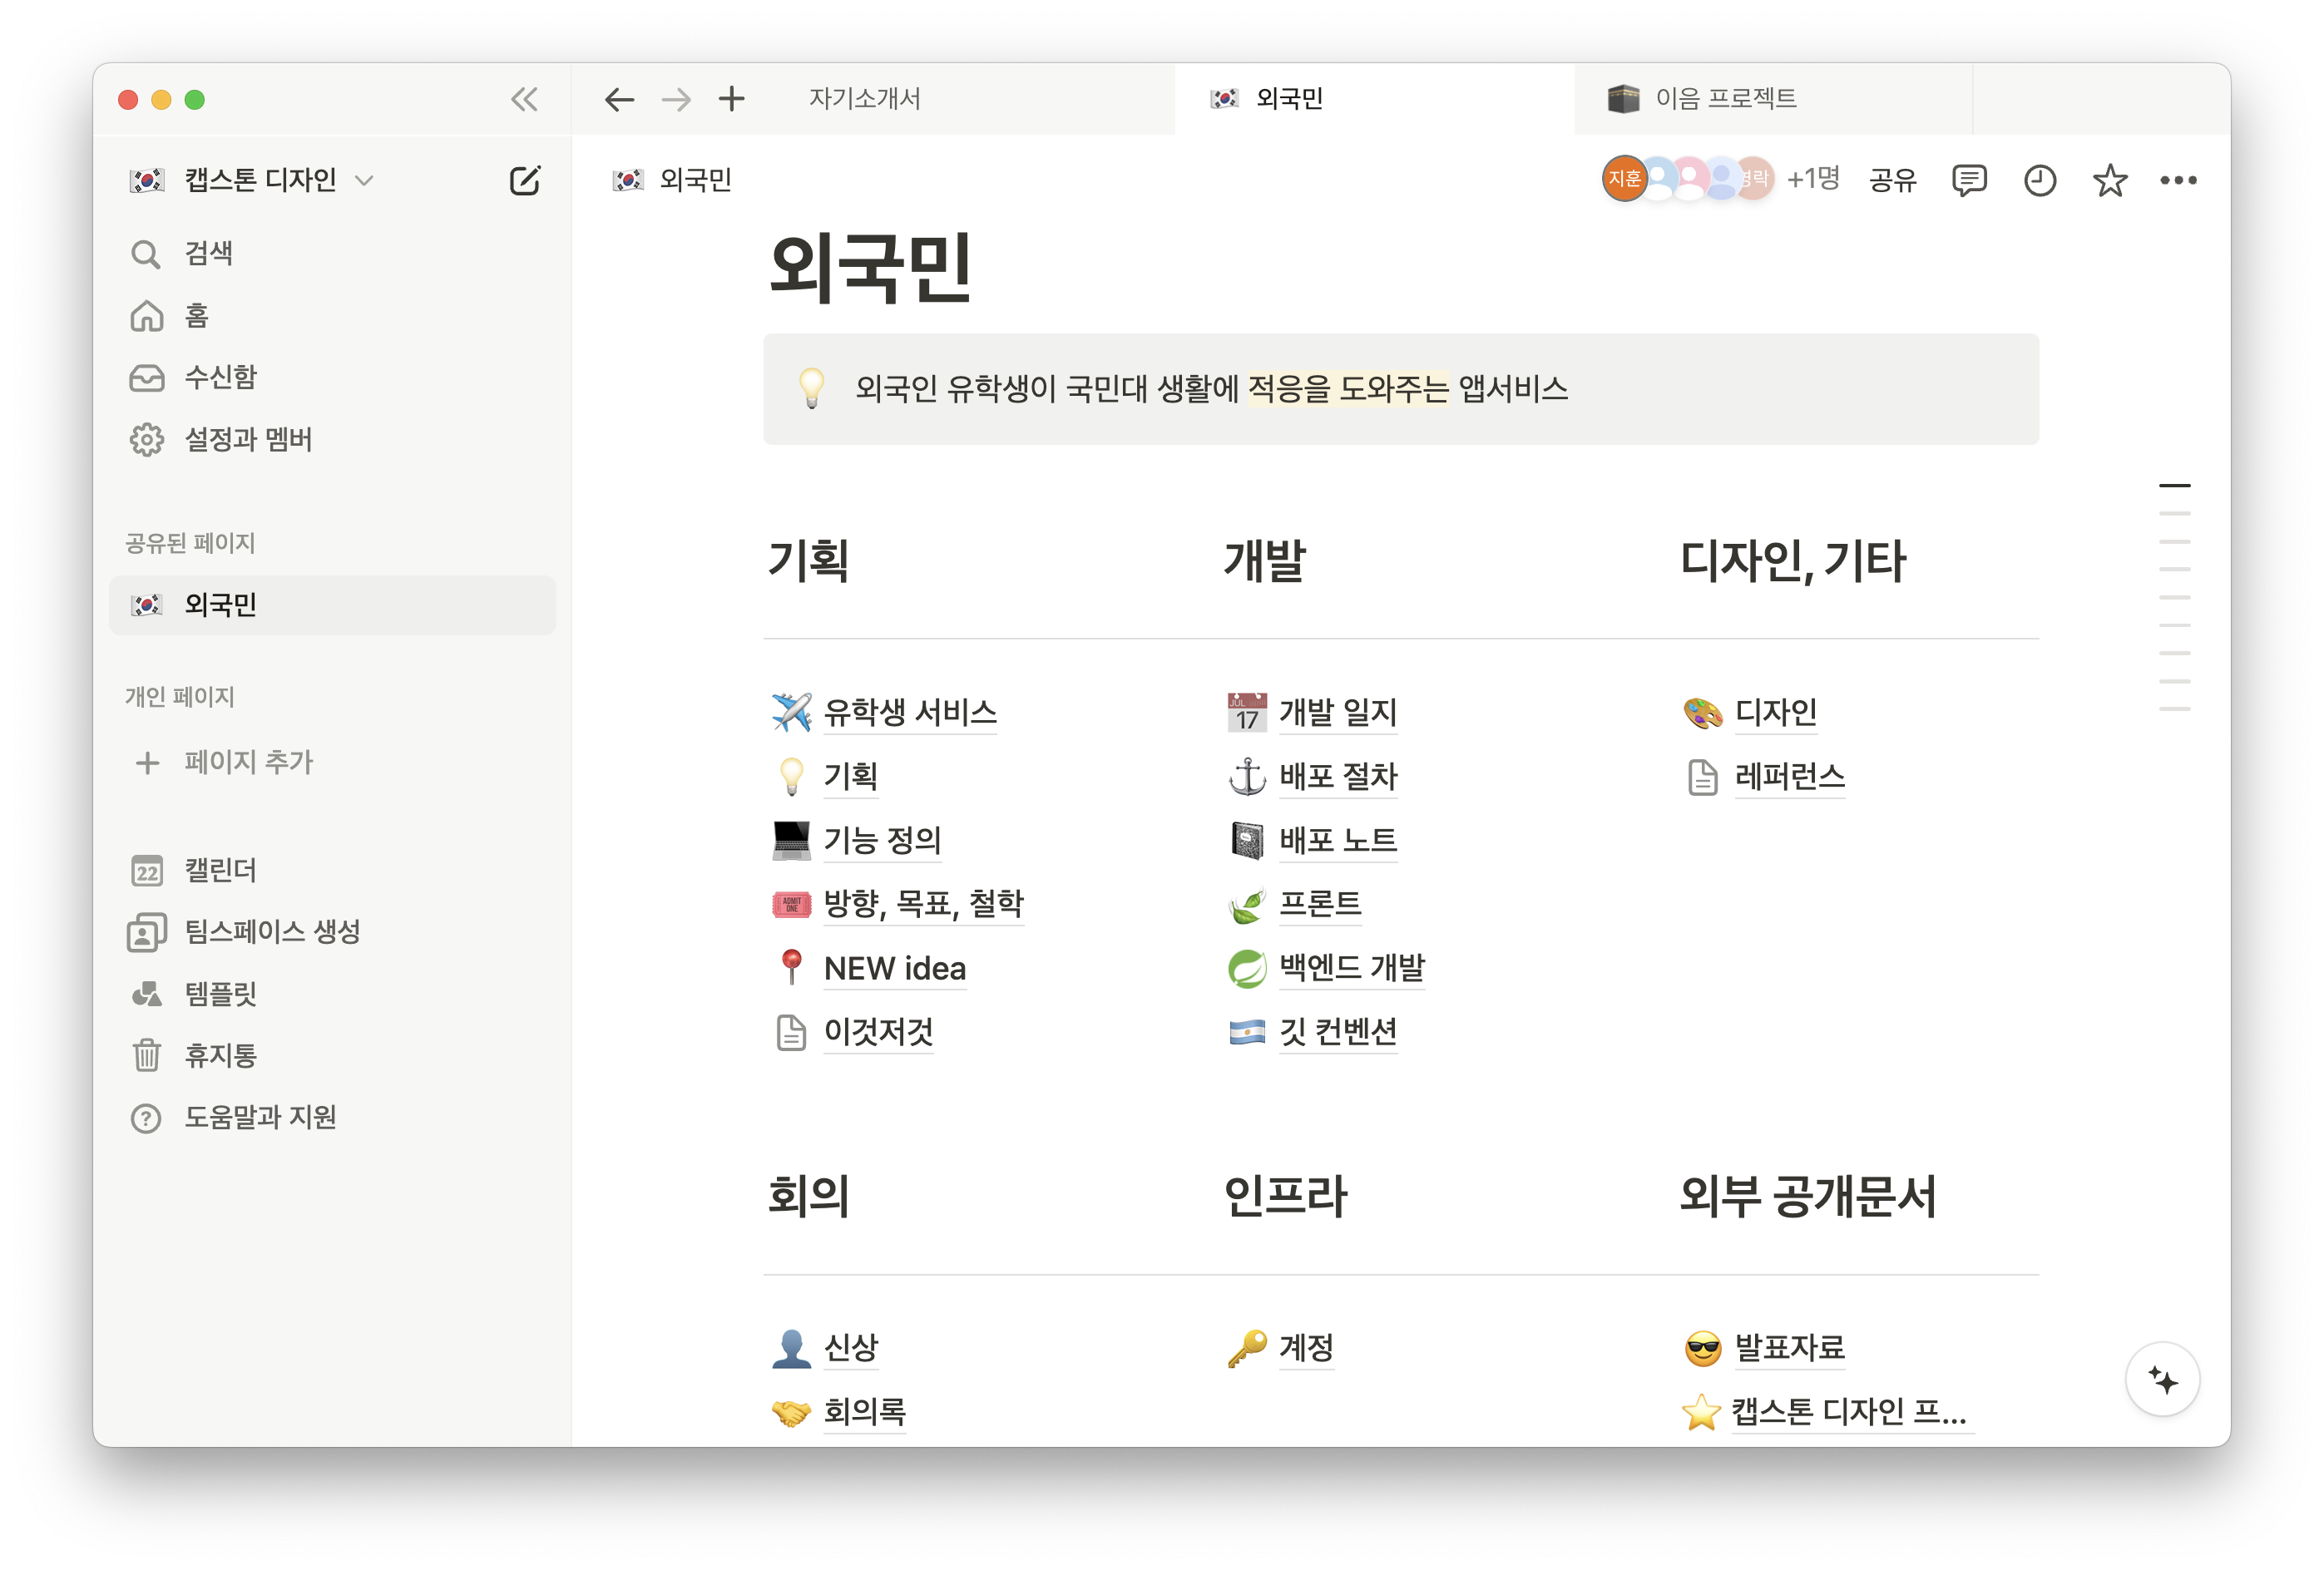Open the 이것저것 page link
The height and width of the screenshot is (1570, 2324).
(878, 1031)
